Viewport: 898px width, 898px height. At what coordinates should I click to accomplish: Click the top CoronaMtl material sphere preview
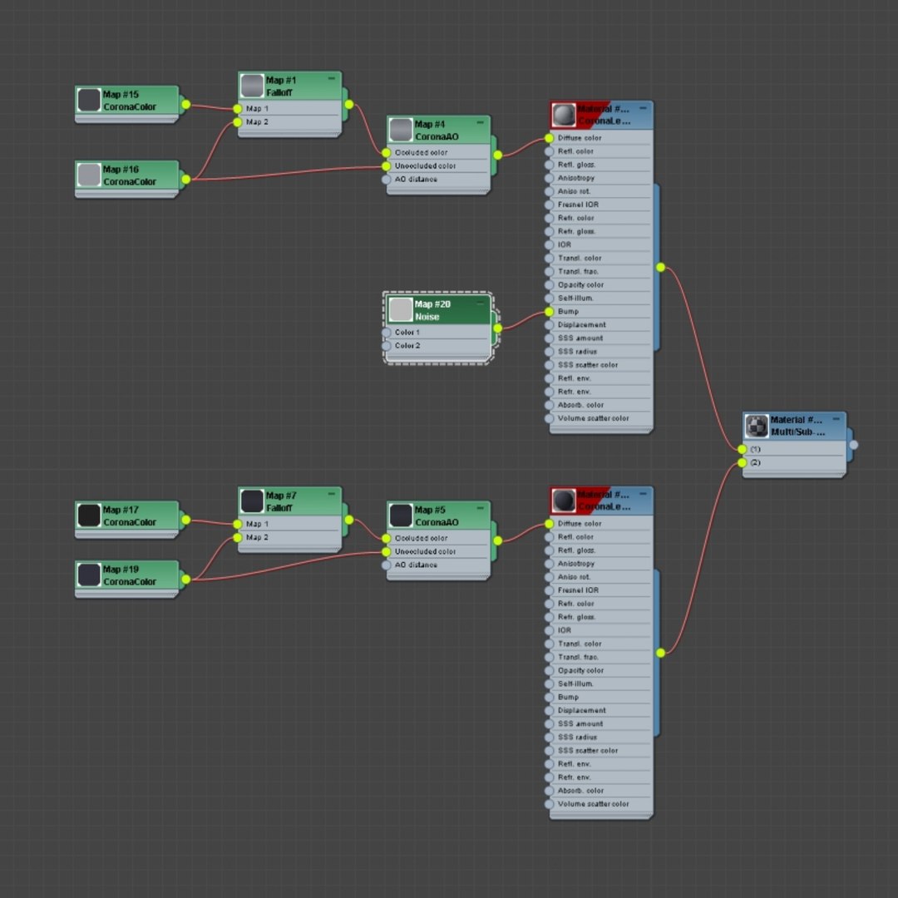click(x=564, y=115)
